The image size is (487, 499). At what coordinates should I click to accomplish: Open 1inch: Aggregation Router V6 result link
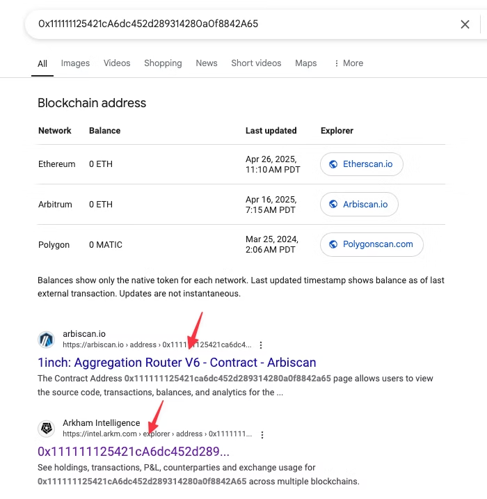click(177, 363)
